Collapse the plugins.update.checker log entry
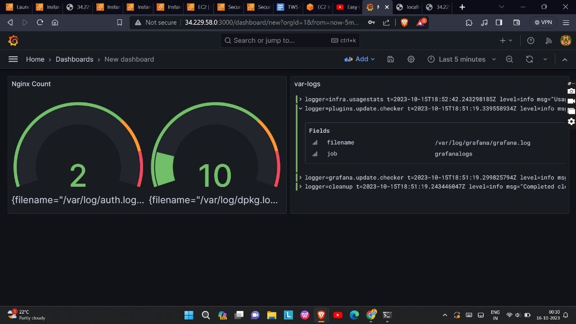 click(x=300, y=108)
